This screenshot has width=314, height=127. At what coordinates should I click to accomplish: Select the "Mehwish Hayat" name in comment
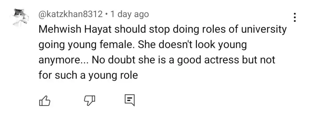coord(75,30)
